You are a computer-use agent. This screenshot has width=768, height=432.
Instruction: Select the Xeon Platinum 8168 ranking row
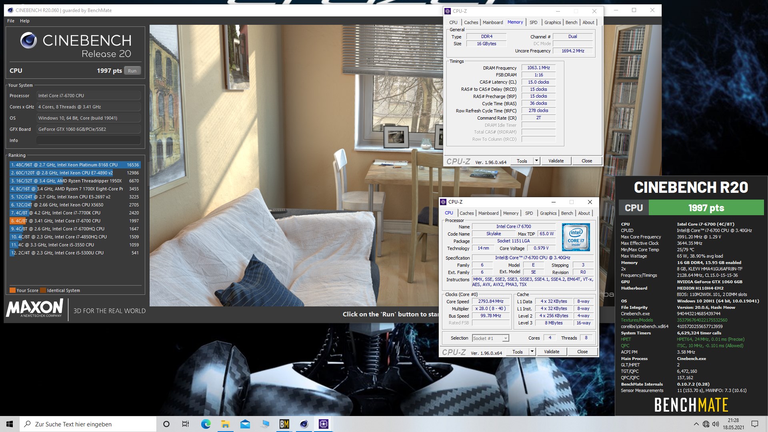coord(75,165)
